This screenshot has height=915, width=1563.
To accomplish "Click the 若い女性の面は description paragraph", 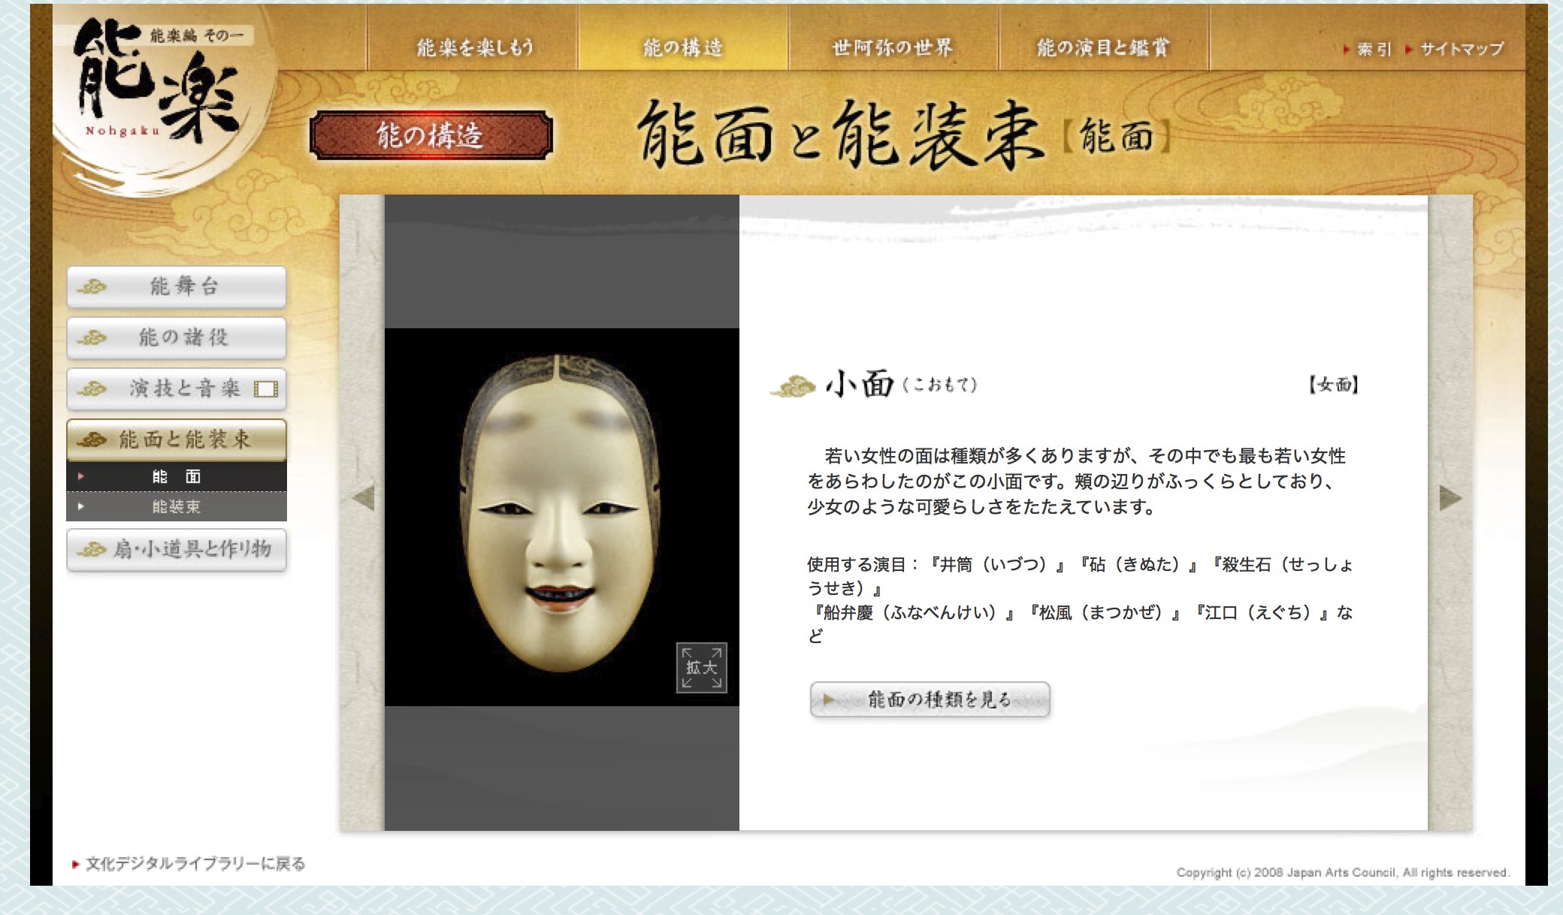I will point(1077,481).
